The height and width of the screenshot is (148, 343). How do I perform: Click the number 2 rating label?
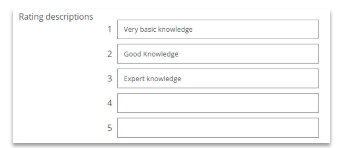pyautogui.click(x=109, y=54)
